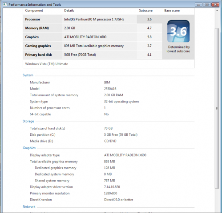Click the Windows Vista Ultimate text

(47, 64)
